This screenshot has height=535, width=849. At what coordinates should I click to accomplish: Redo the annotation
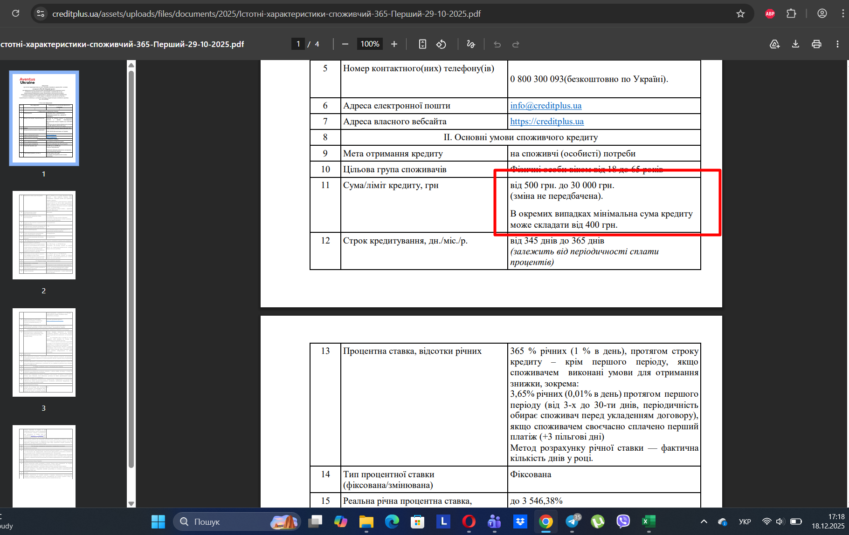tap(516, 44)
